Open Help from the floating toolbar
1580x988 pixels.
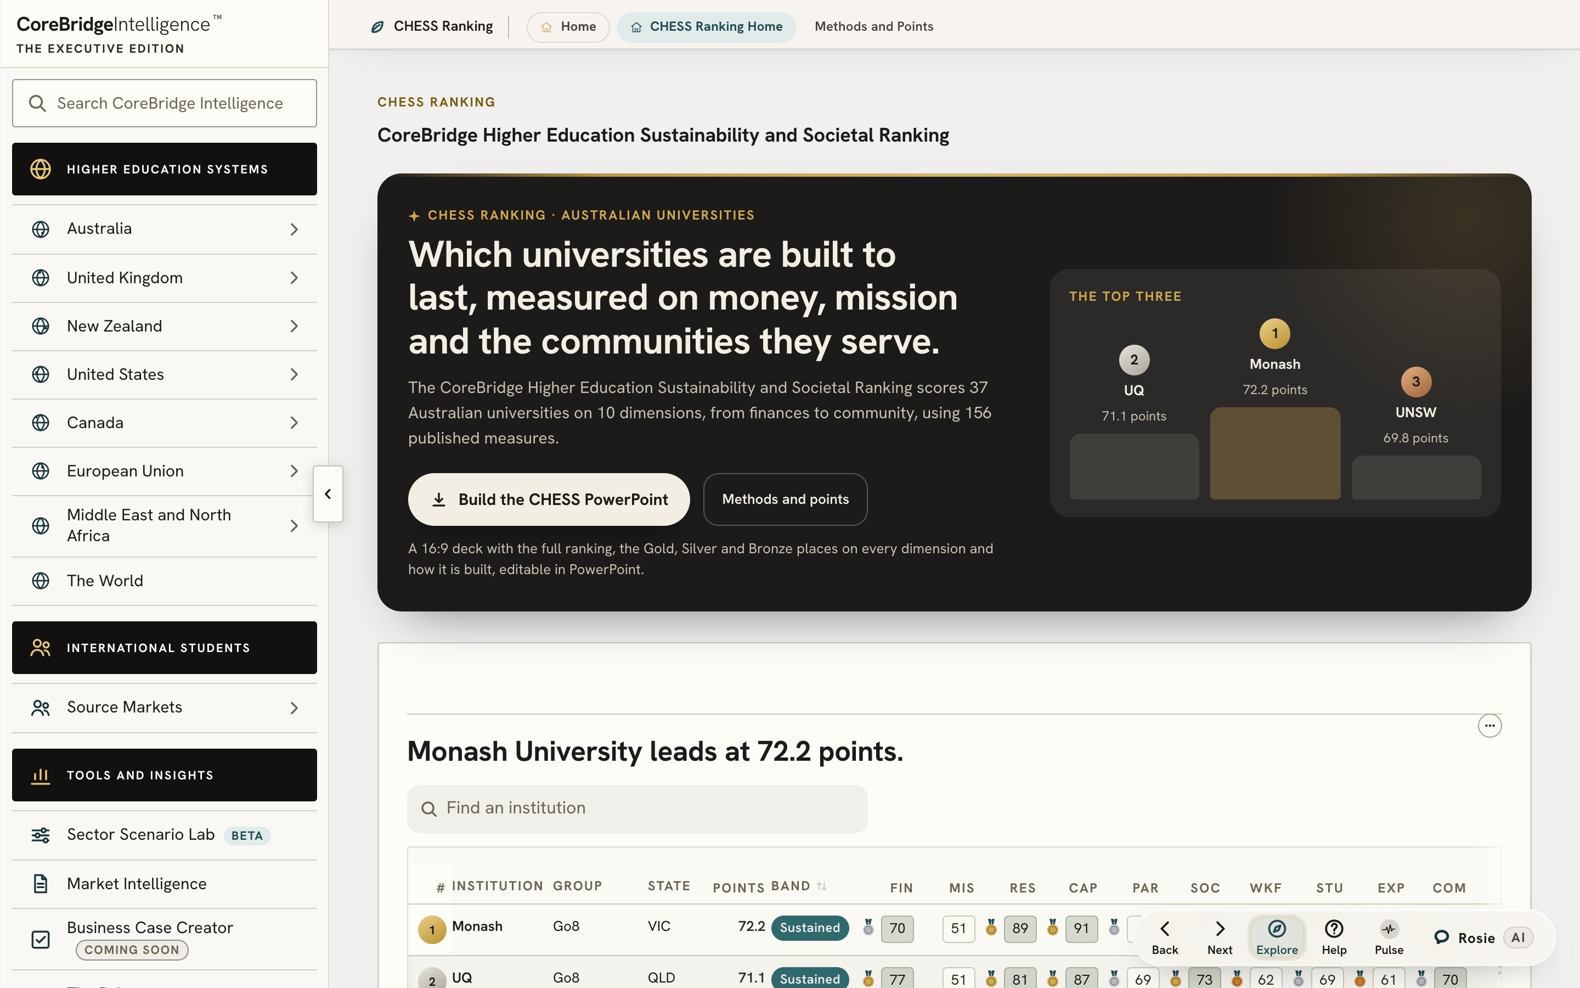1334,937
